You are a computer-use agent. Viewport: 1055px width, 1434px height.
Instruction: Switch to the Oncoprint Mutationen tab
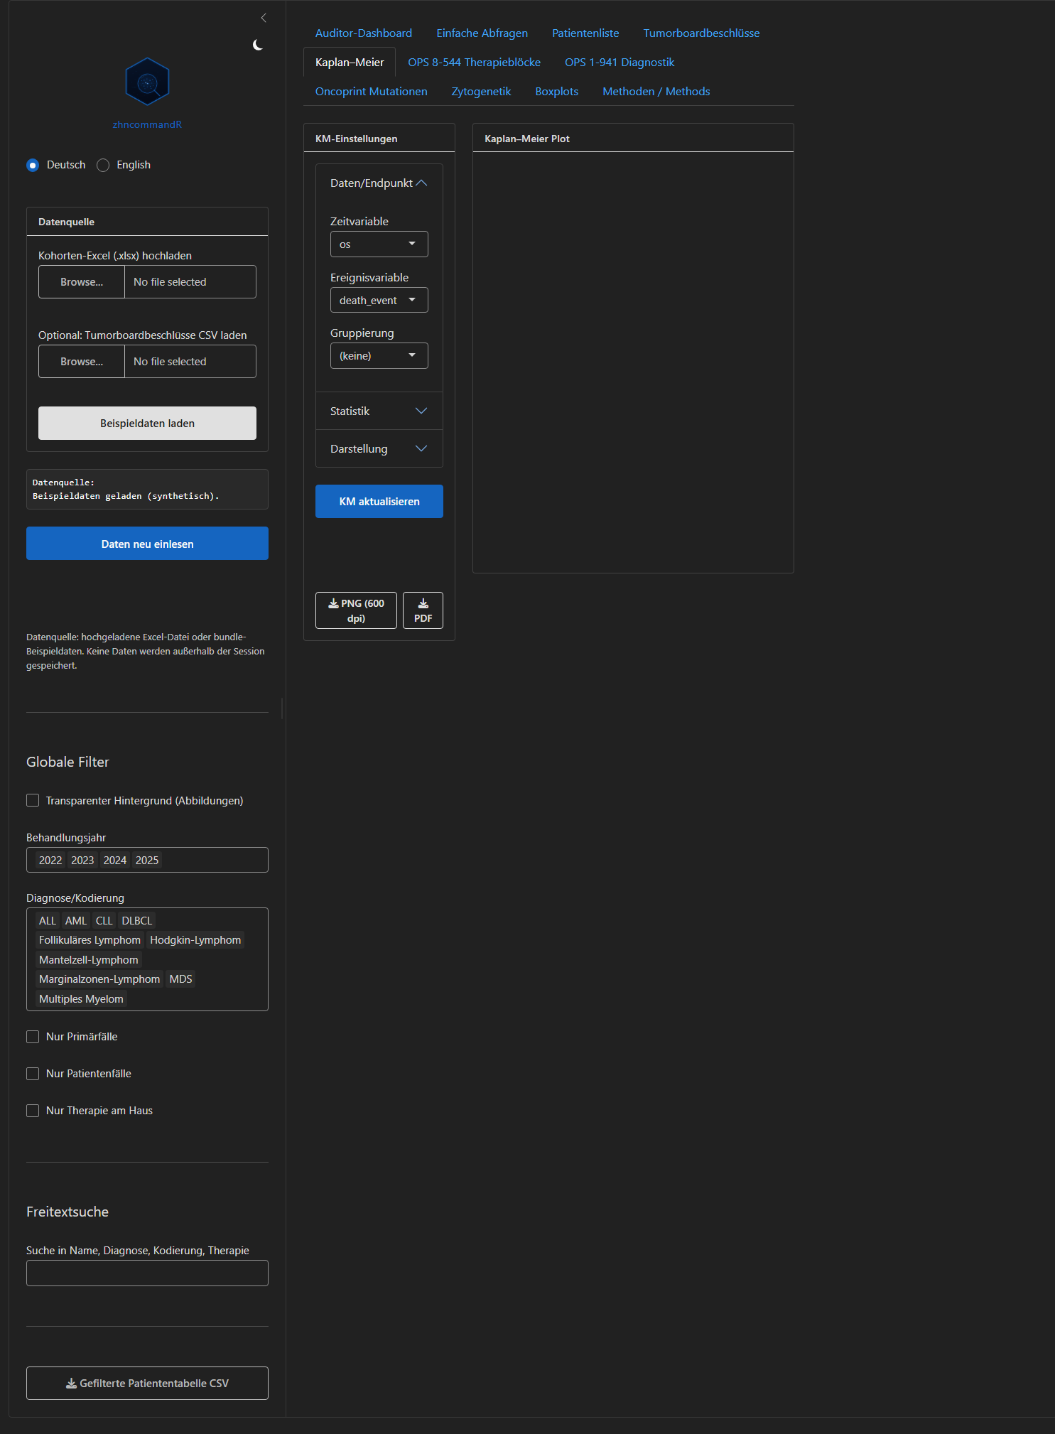371,91
